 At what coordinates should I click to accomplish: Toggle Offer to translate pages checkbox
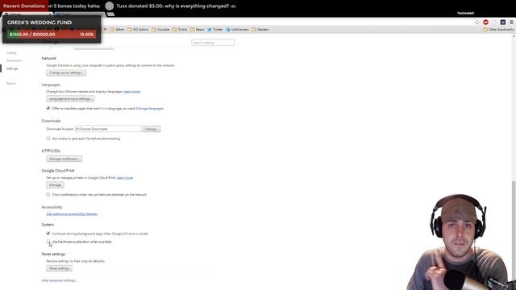(x=48, y=108)
